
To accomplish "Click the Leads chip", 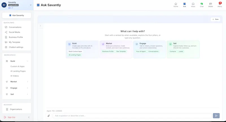I will coord(181,52).
